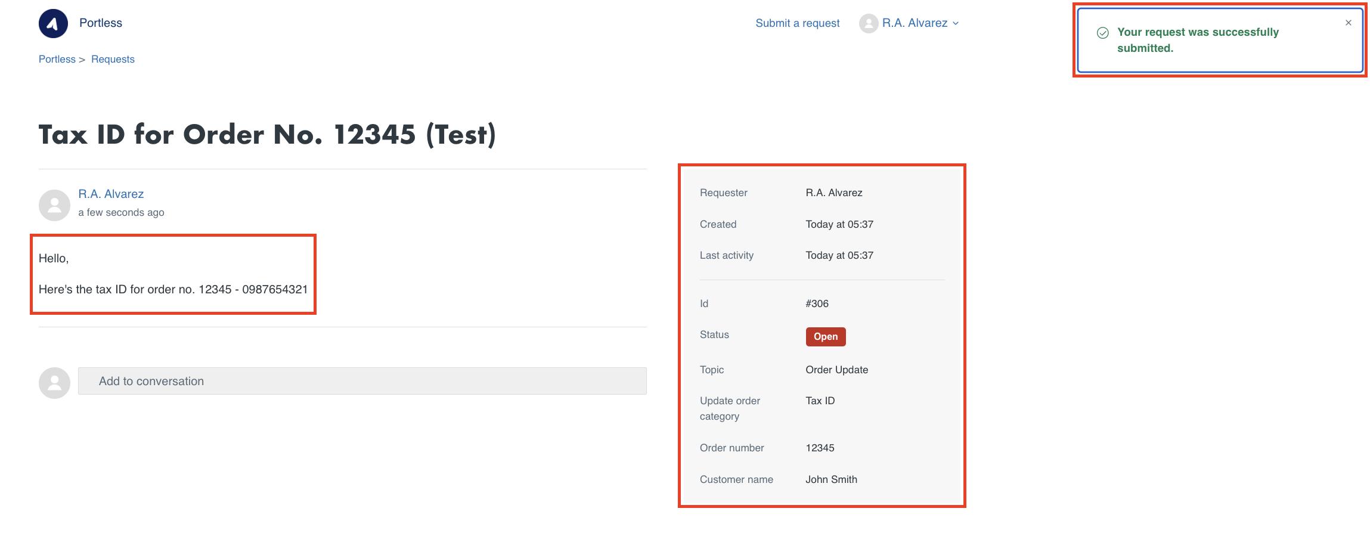Click the ticket Id value #306
The width and height of the screenshot is (1370, 533).
[x=817, y=303]
